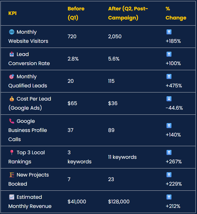Click the chart icon by Estimated Monthly Revenue
Viewport: 197px width, 214px height.
click(12, 197)
